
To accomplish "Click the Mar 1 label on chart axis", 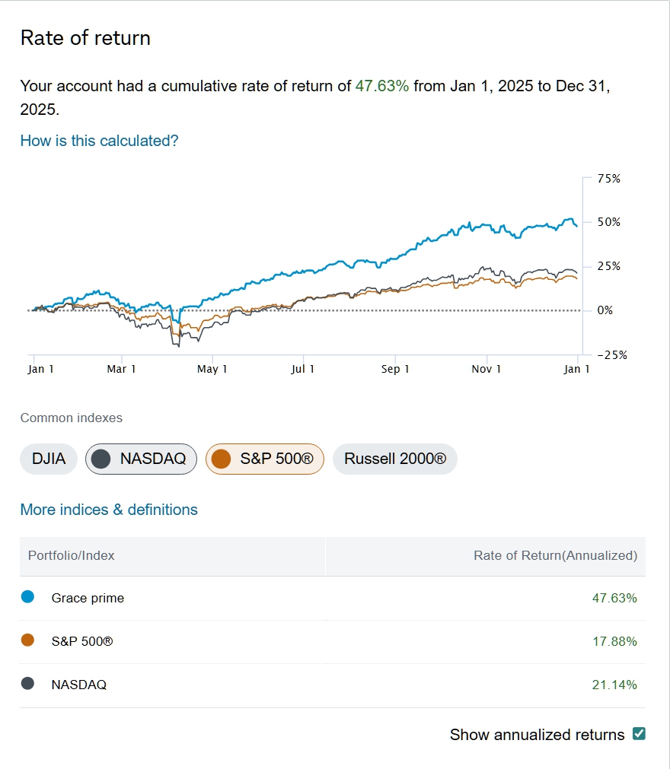I will tap(121, 369).
